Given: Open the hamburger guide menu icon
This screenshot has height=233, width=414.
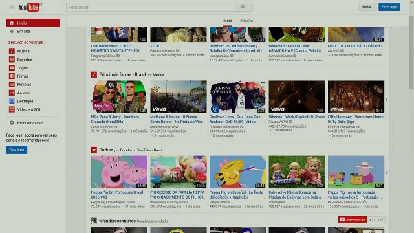Looking at the screenshot, I should [x=12, y=7].
